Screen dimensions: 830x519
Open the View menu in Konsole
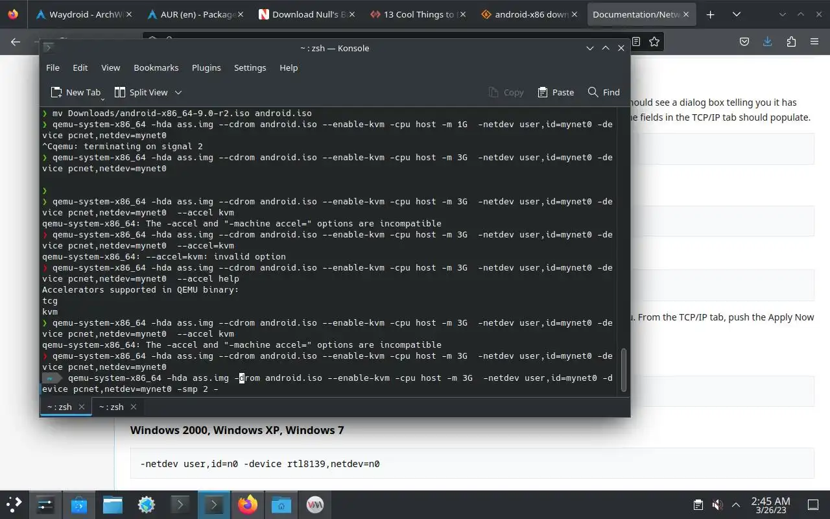(111, 67)
